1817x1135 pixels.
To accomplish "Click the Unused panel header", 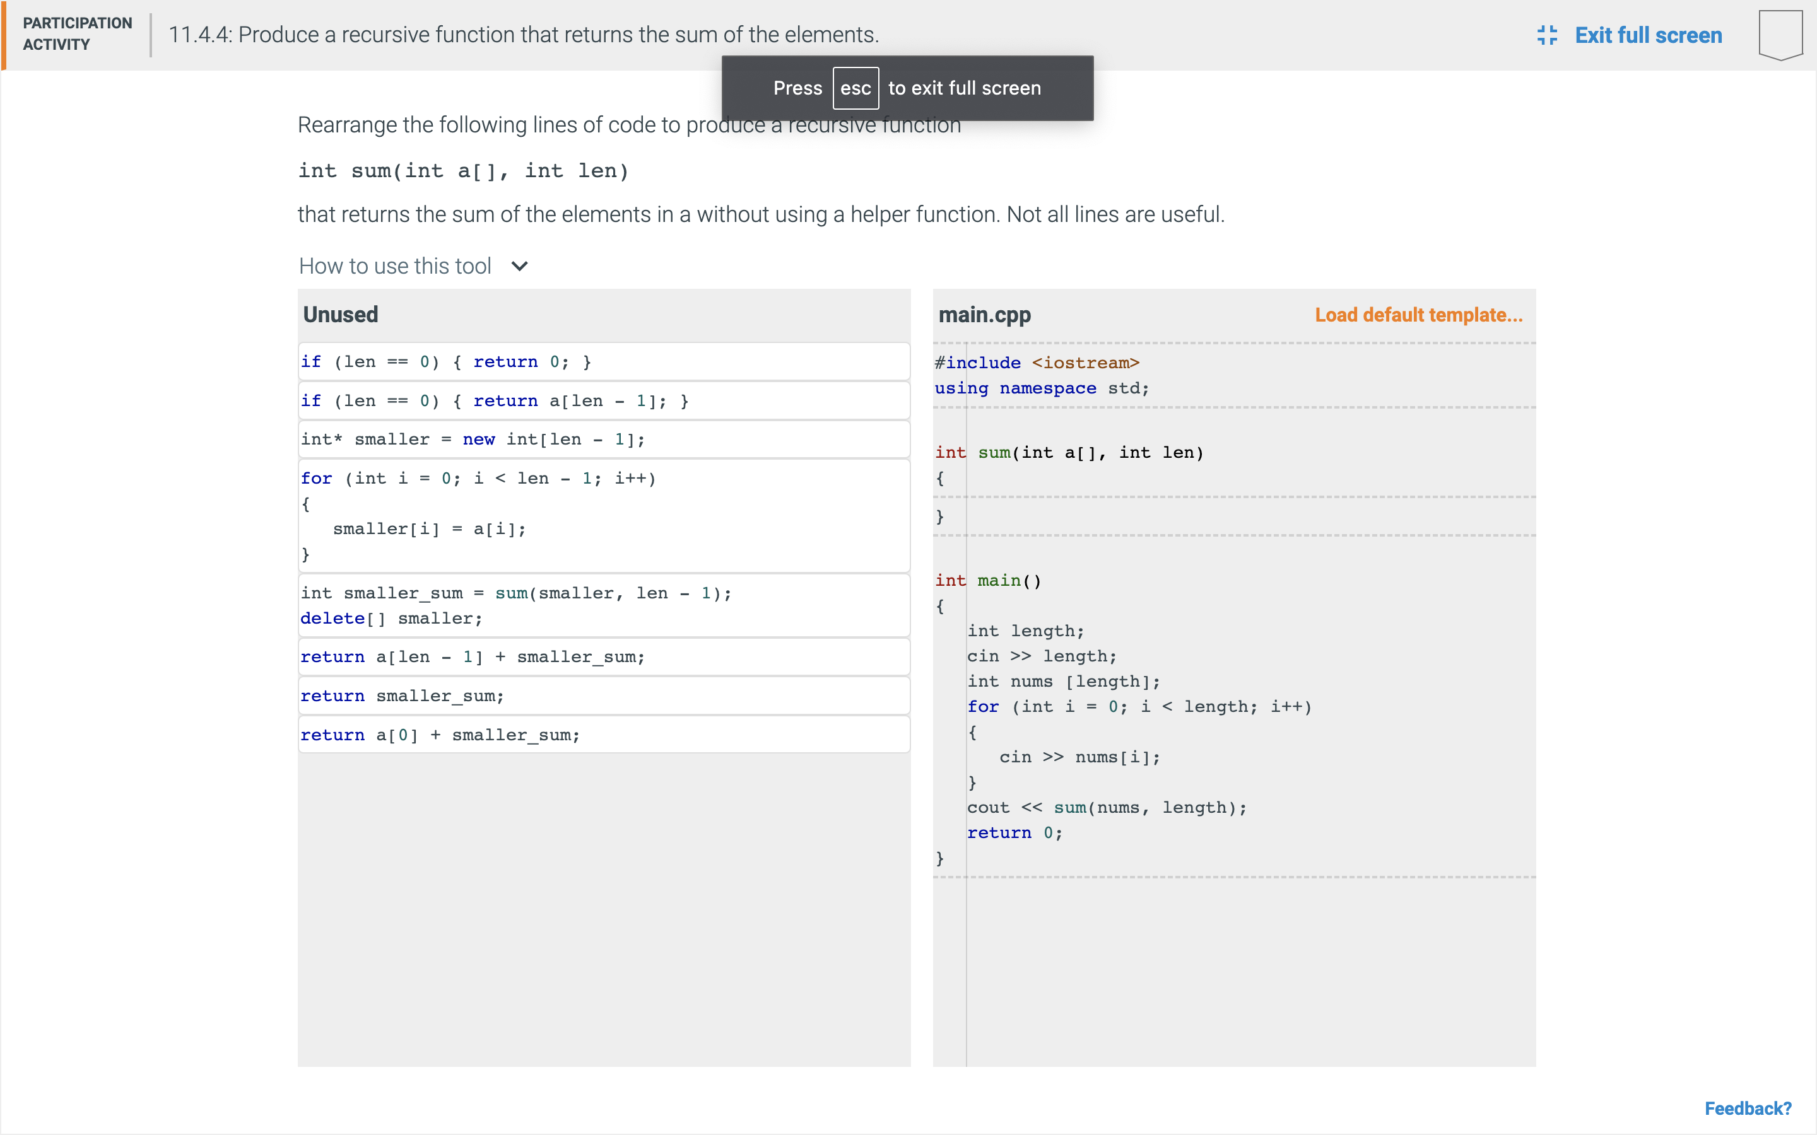I will [340, 314].
